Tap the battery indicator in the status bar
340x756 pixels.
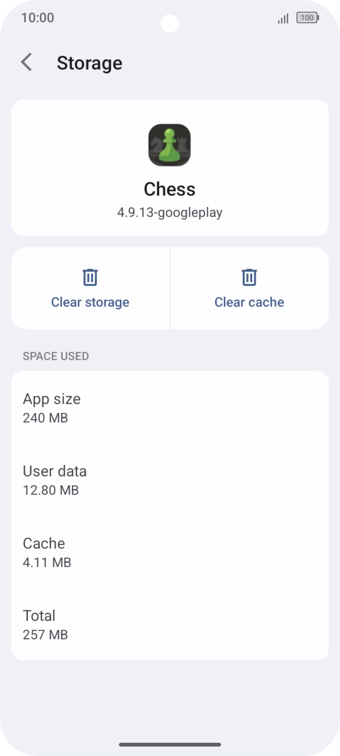307,17
